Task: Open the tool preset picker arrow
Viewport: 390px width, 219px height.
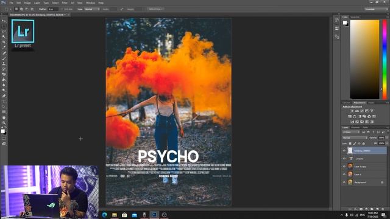Action: pyautogui.click(x=10, y=9)
